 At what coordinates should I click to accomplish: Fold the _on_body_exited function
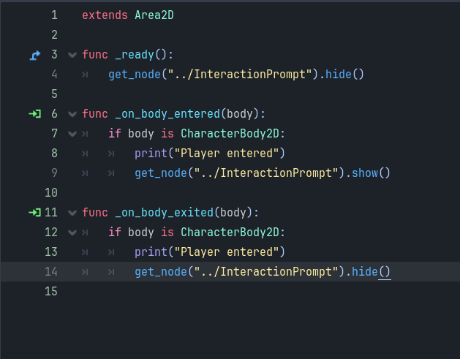tap(72, 213)
